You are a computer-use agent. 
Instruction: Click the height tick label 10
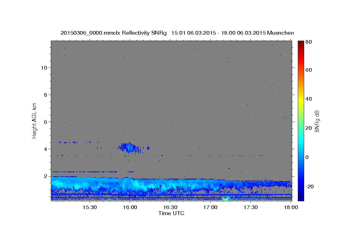coord(44,67)
